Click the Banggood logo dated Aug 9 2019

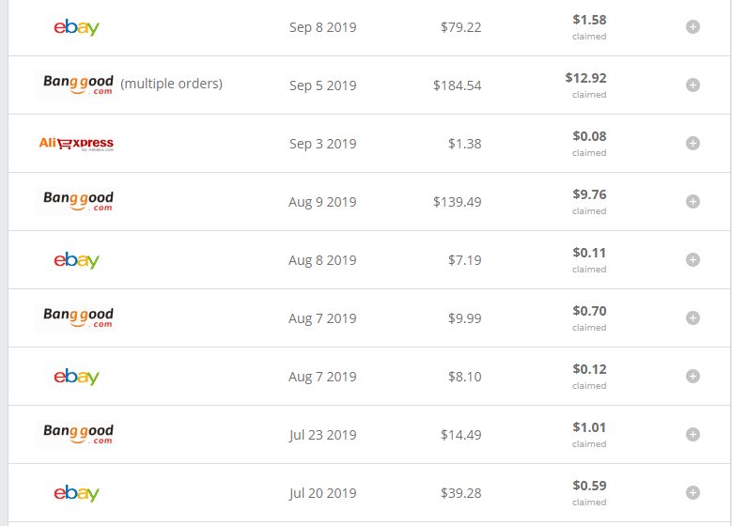click(76, 201)
